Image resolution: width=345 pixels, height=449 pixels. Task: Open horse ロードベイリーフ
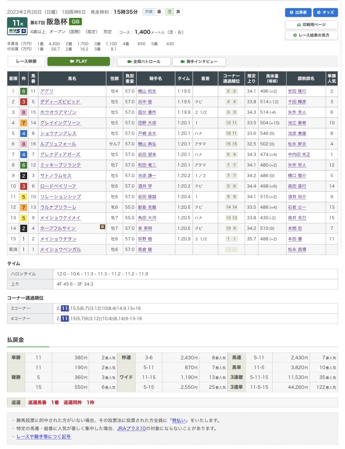click(58, 186)
